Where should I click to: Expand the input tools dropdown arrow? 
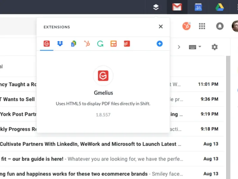(x=200, y=47)
